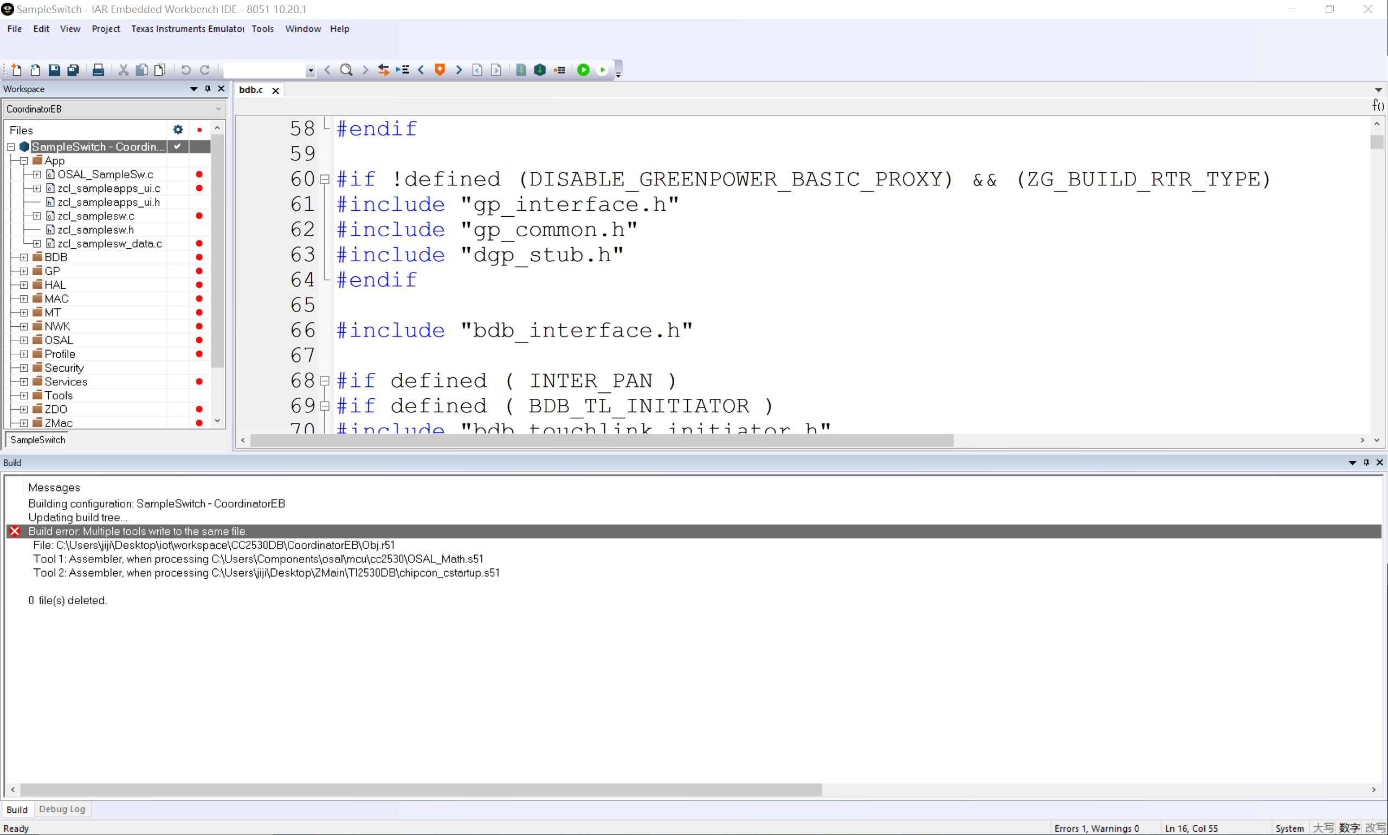1388x835 pixels.
Task: Collapse the code fold at line 60
Action: (325, 179)
